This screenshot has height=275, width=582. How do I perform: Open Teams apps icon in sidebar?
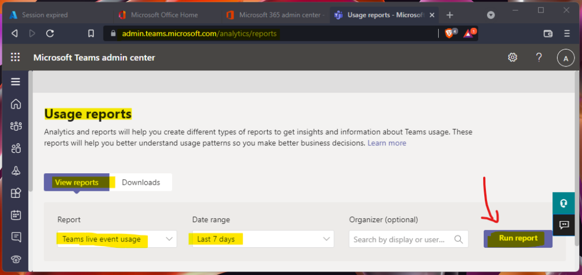[x=15, y=193]
